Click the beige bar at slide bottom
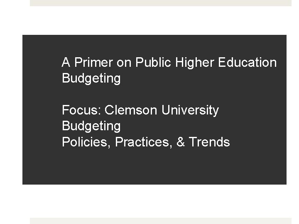Screen dimensions: 299x224 point(160,221)
